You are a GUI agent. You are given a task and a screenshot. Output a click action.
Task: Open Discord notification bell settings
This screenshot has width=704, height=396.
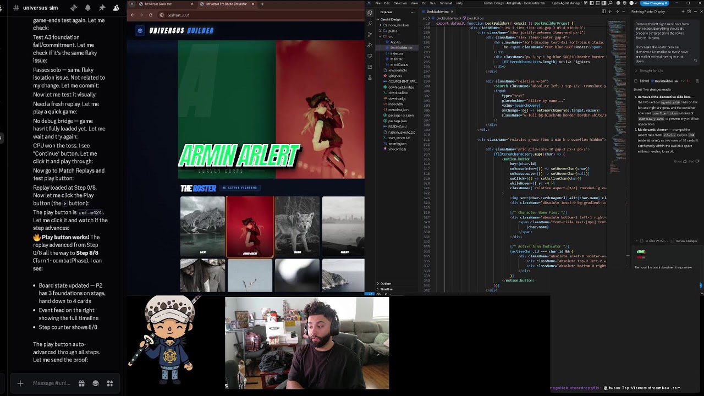point(87,8)
